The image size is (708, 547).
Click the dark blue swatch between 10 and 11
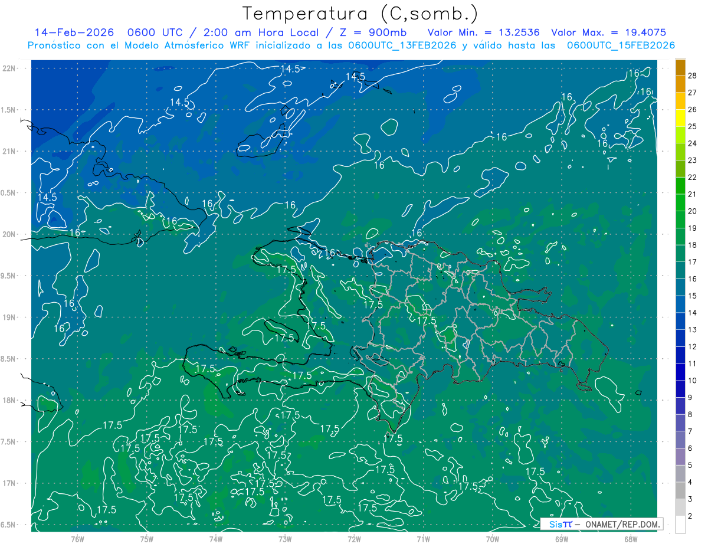(x=680, y=372)
